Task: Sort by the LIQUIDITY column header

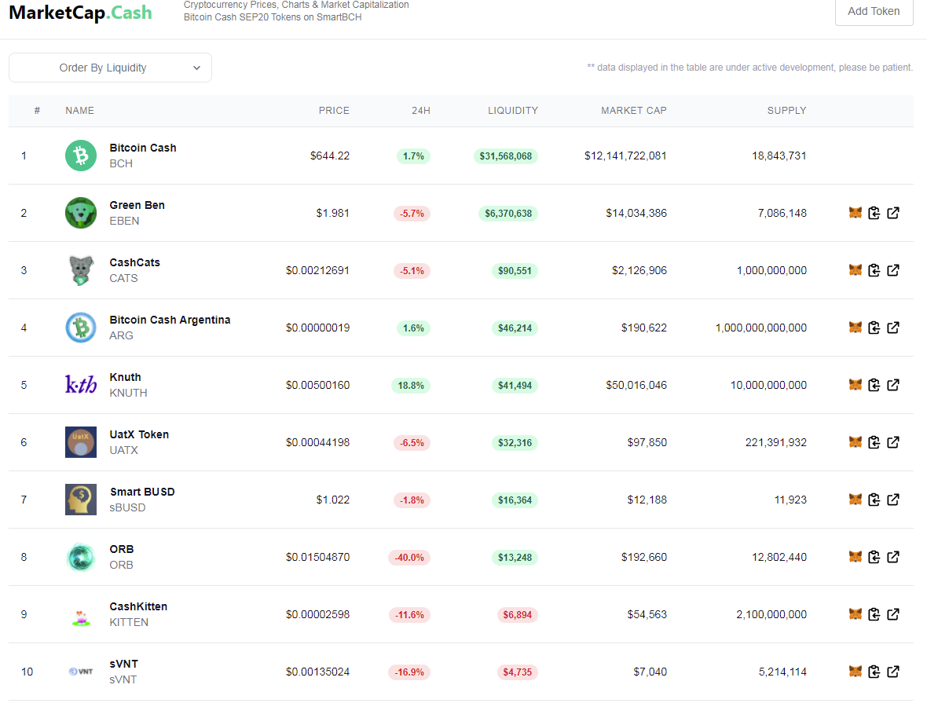Action: 512,111
